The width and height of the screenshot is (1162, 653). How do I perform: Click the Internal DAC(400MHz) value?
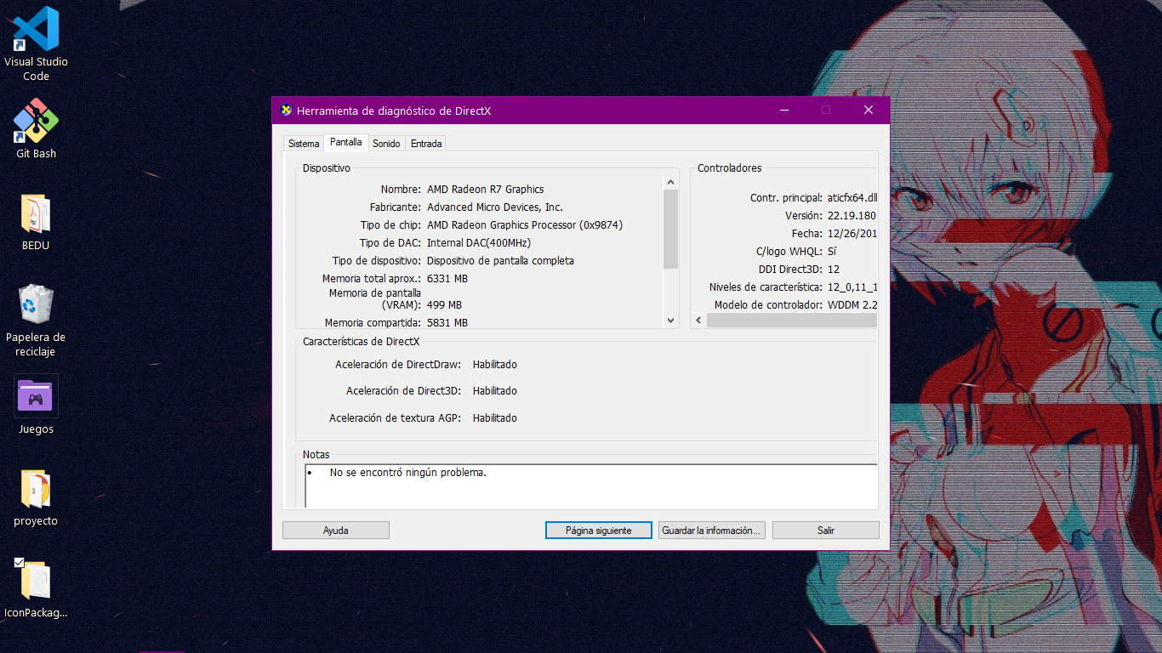click(479, 243)
